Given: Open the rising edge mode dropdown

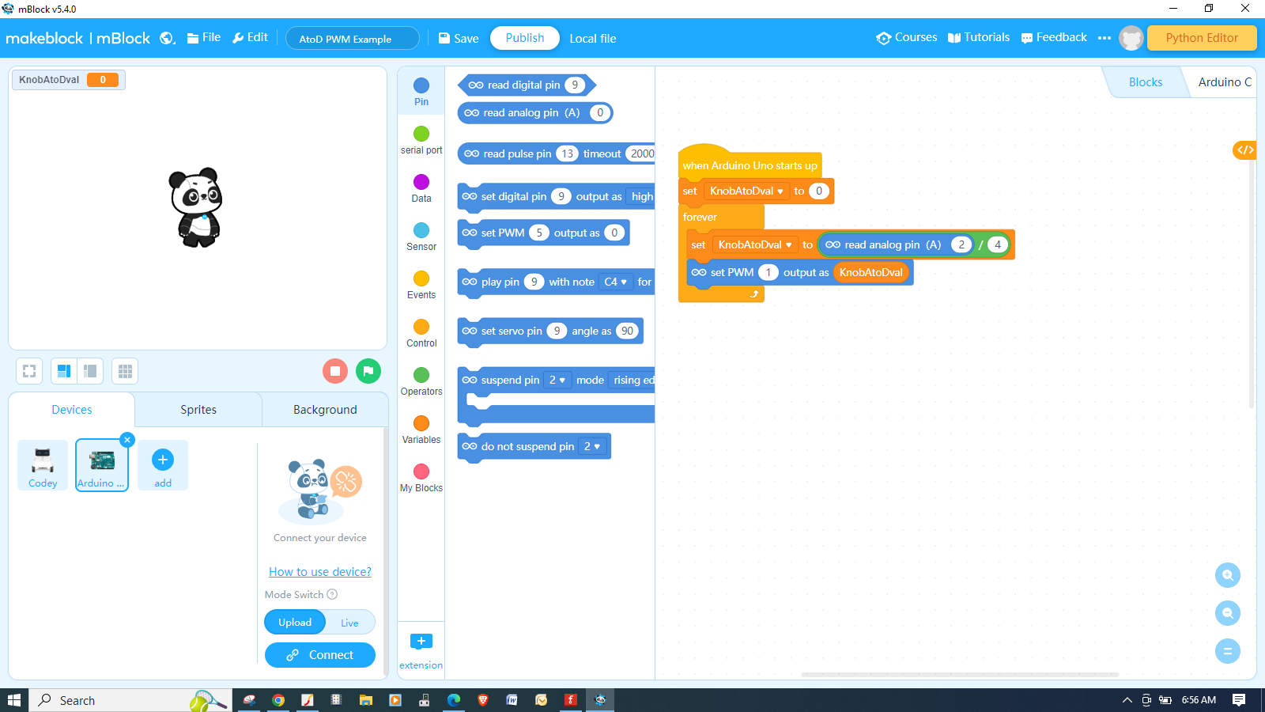Looking at the screenshot, I should pyautogui.click(x=632, y=380).
